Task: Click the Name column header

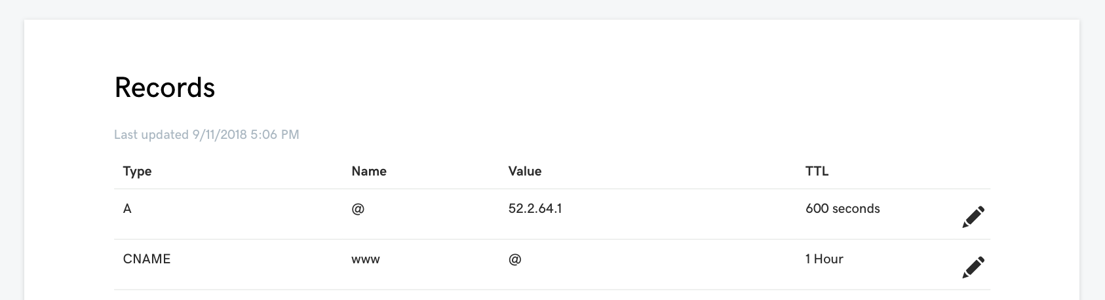Action: point(369,172)
